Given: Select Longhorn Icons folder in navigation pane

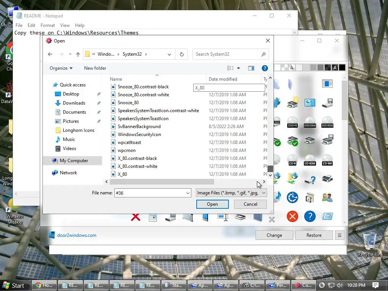Looking at the screenshot, I should tap(78, 130).
